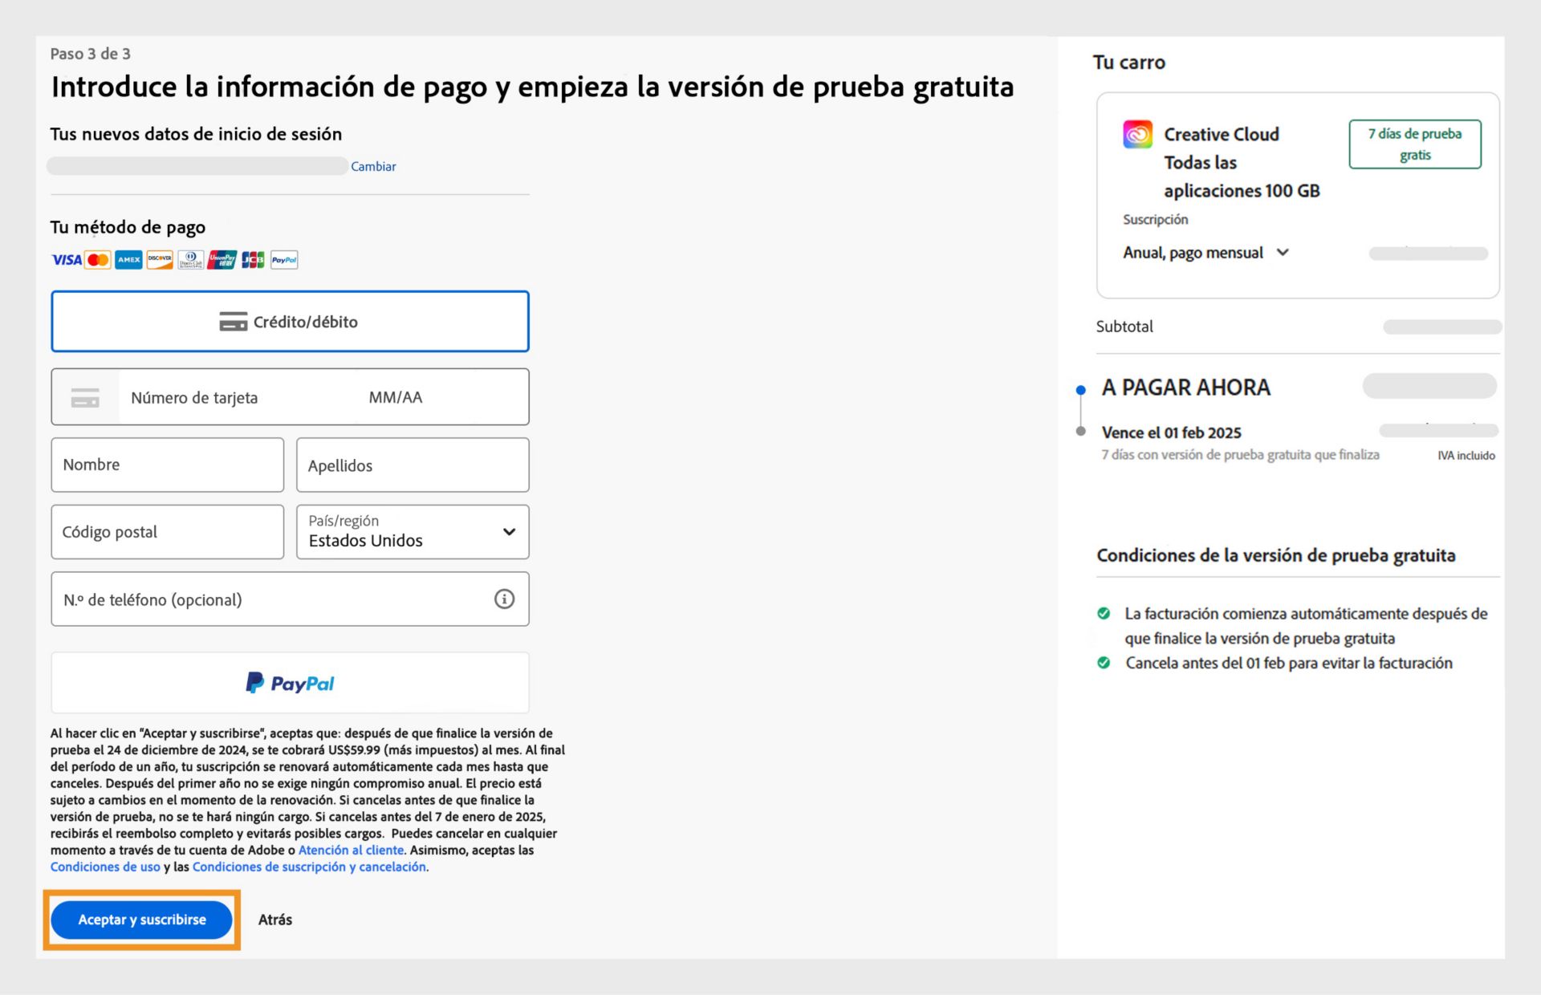Click the Mastercard logo
Screen dimensions: 1541x995
(x=98, y=260)
